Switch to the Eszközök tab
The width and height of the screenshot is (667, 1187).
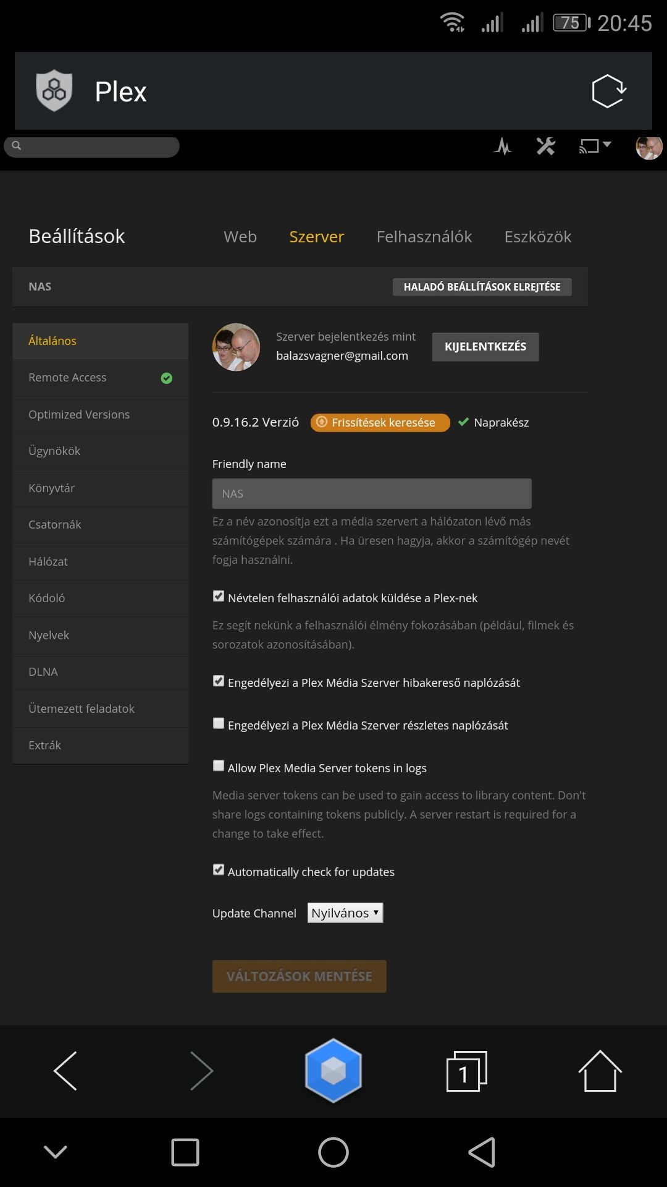coord(538,237)
